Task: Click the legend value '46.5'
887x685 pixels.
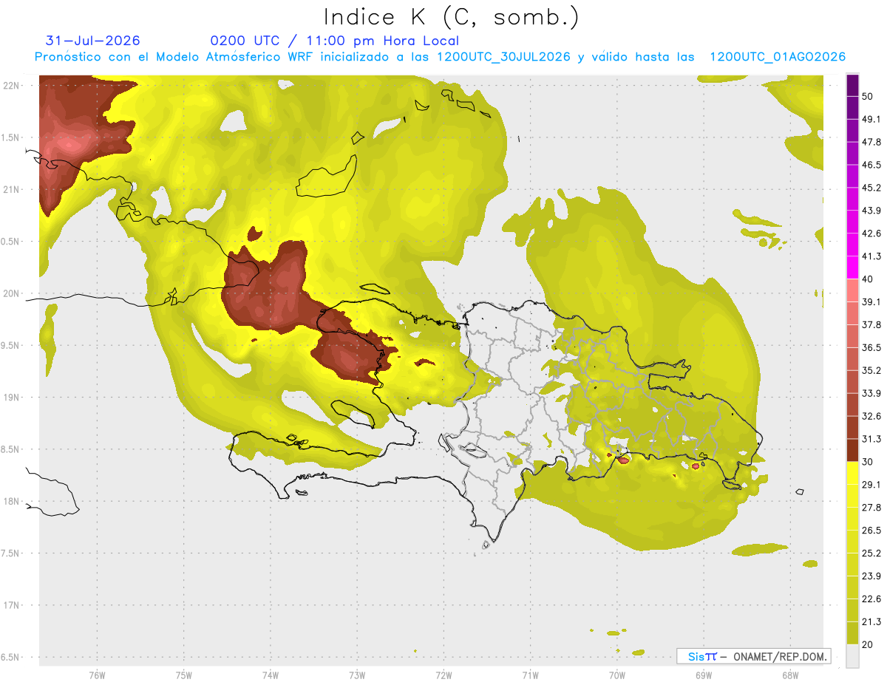Action: tap(871, 165)
